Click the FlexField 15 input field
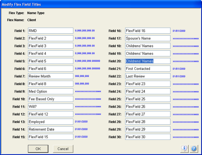The image size is (202, 155). coord(50,137)
